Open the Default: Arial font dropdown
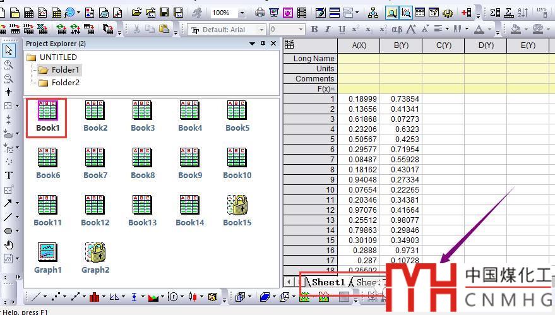This screenshot has width=555, height=315. [x=261, y=30]
